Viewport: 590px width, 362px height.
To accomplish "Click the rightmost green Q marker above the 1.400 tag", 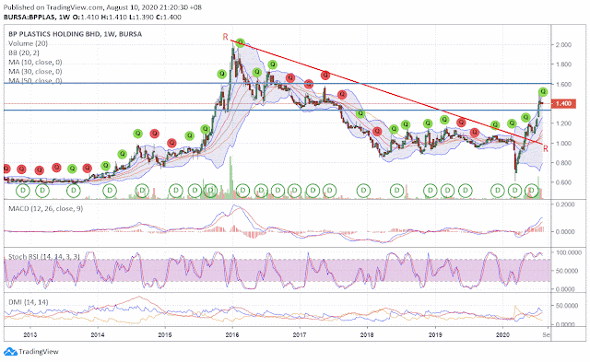I will [543, 92].
